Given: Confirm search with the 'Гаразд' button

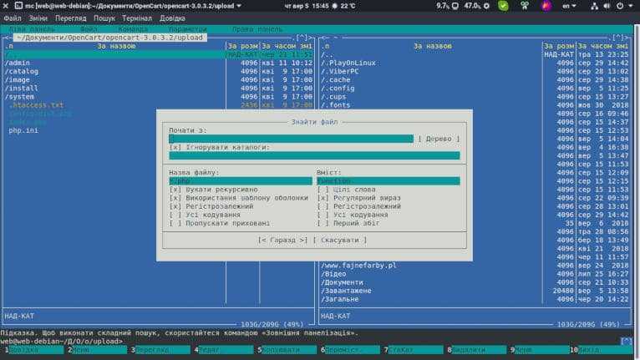Looking at the screenshot, I should (x=282, y=240).
